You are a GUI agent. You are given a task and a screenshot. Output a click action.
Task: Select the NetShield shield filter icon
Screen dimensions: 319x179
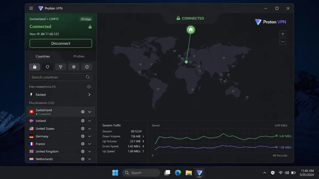[x=48, y=67]
